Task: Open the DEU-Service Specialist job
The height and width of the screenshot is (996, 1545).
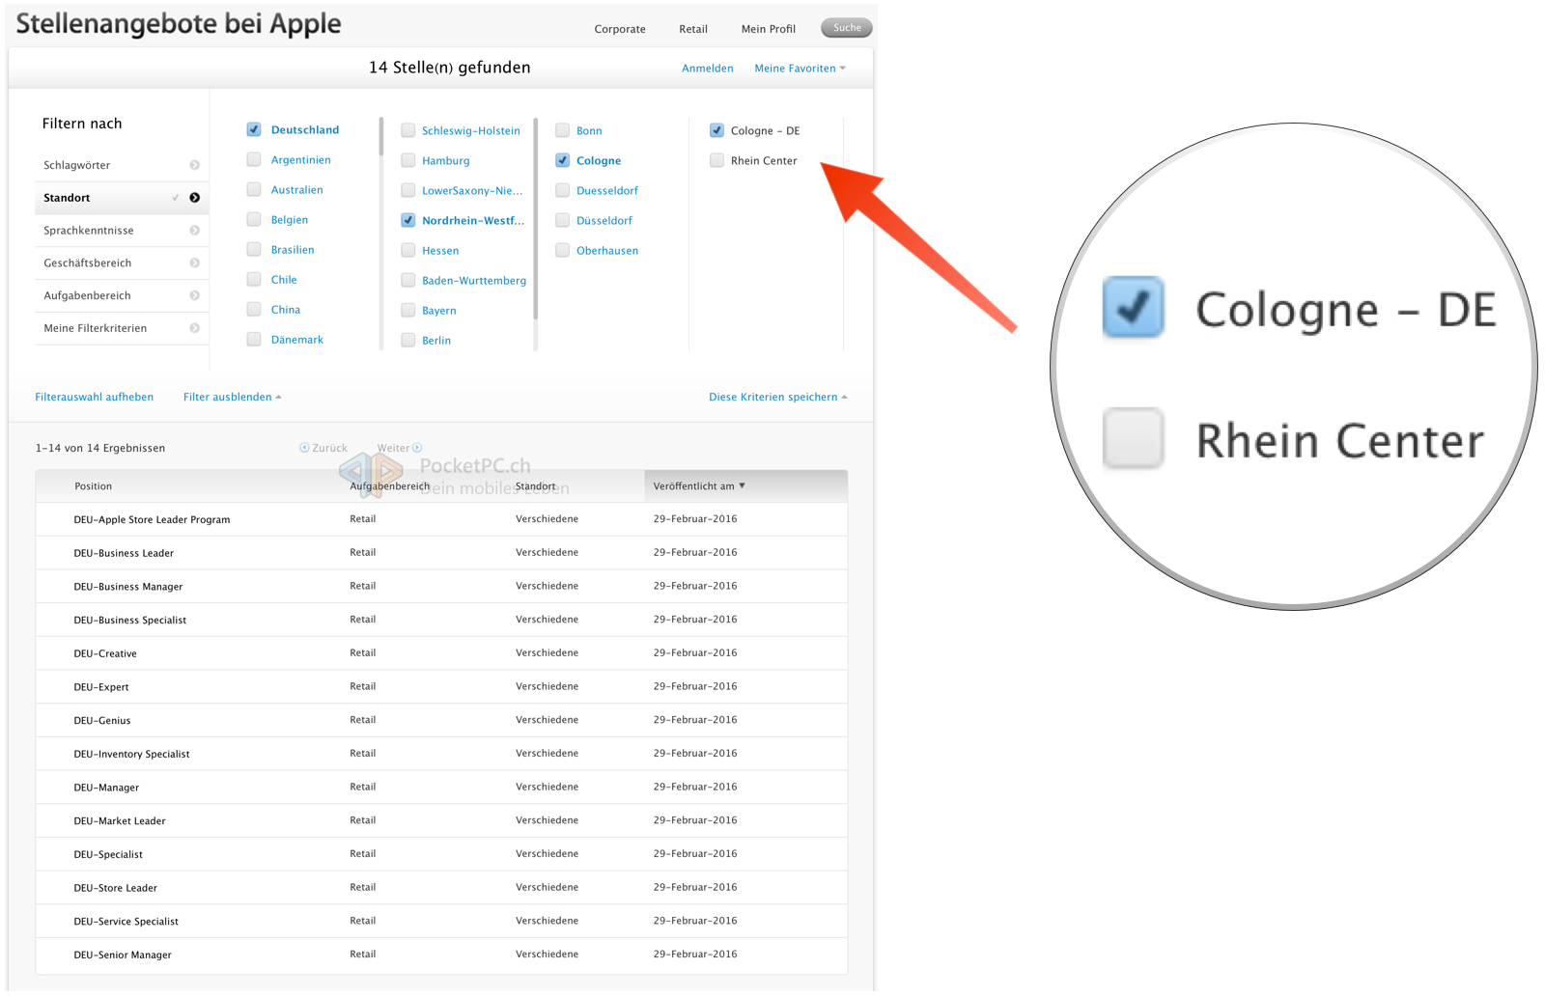Action: pos(126,922)
